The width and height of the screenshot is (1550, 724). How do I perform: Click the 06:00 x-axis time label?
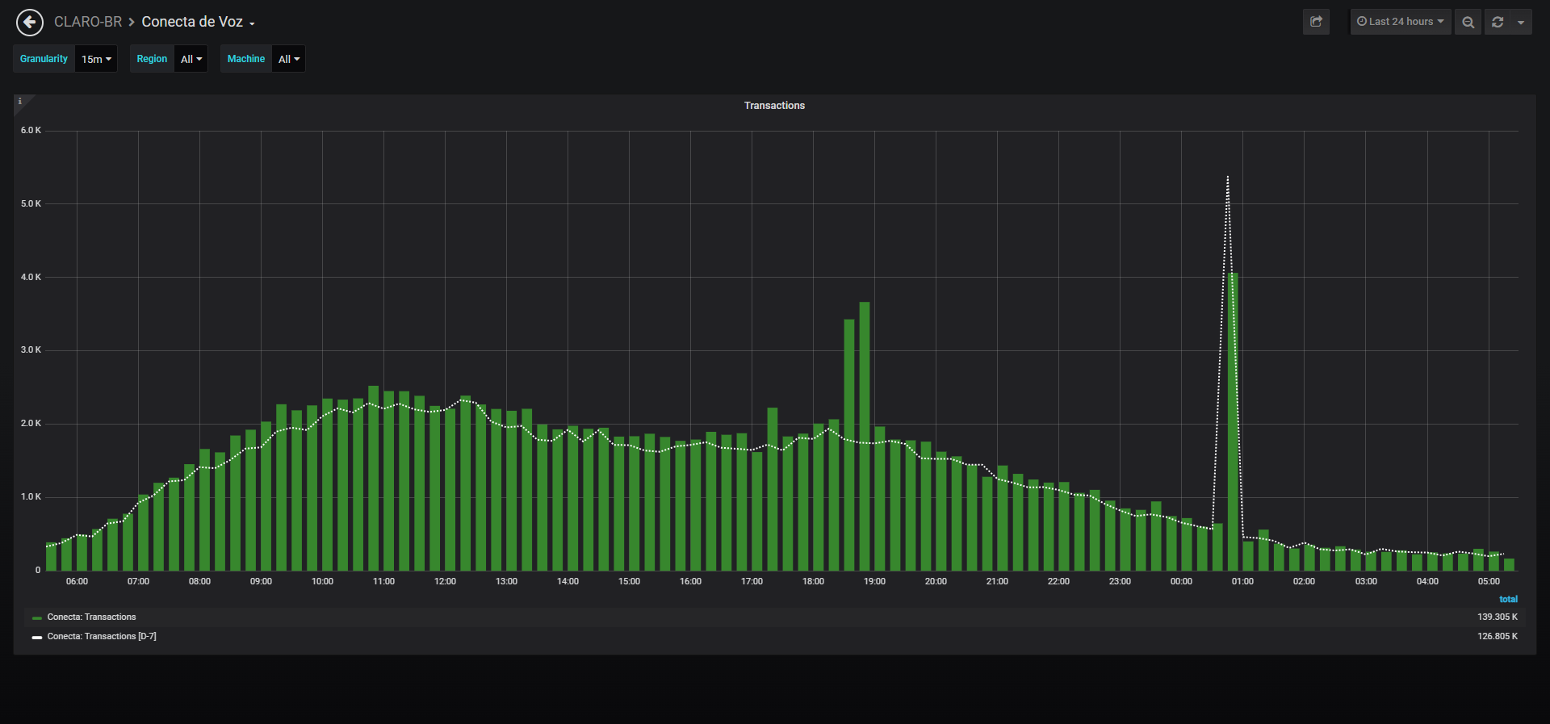point(77,581)
